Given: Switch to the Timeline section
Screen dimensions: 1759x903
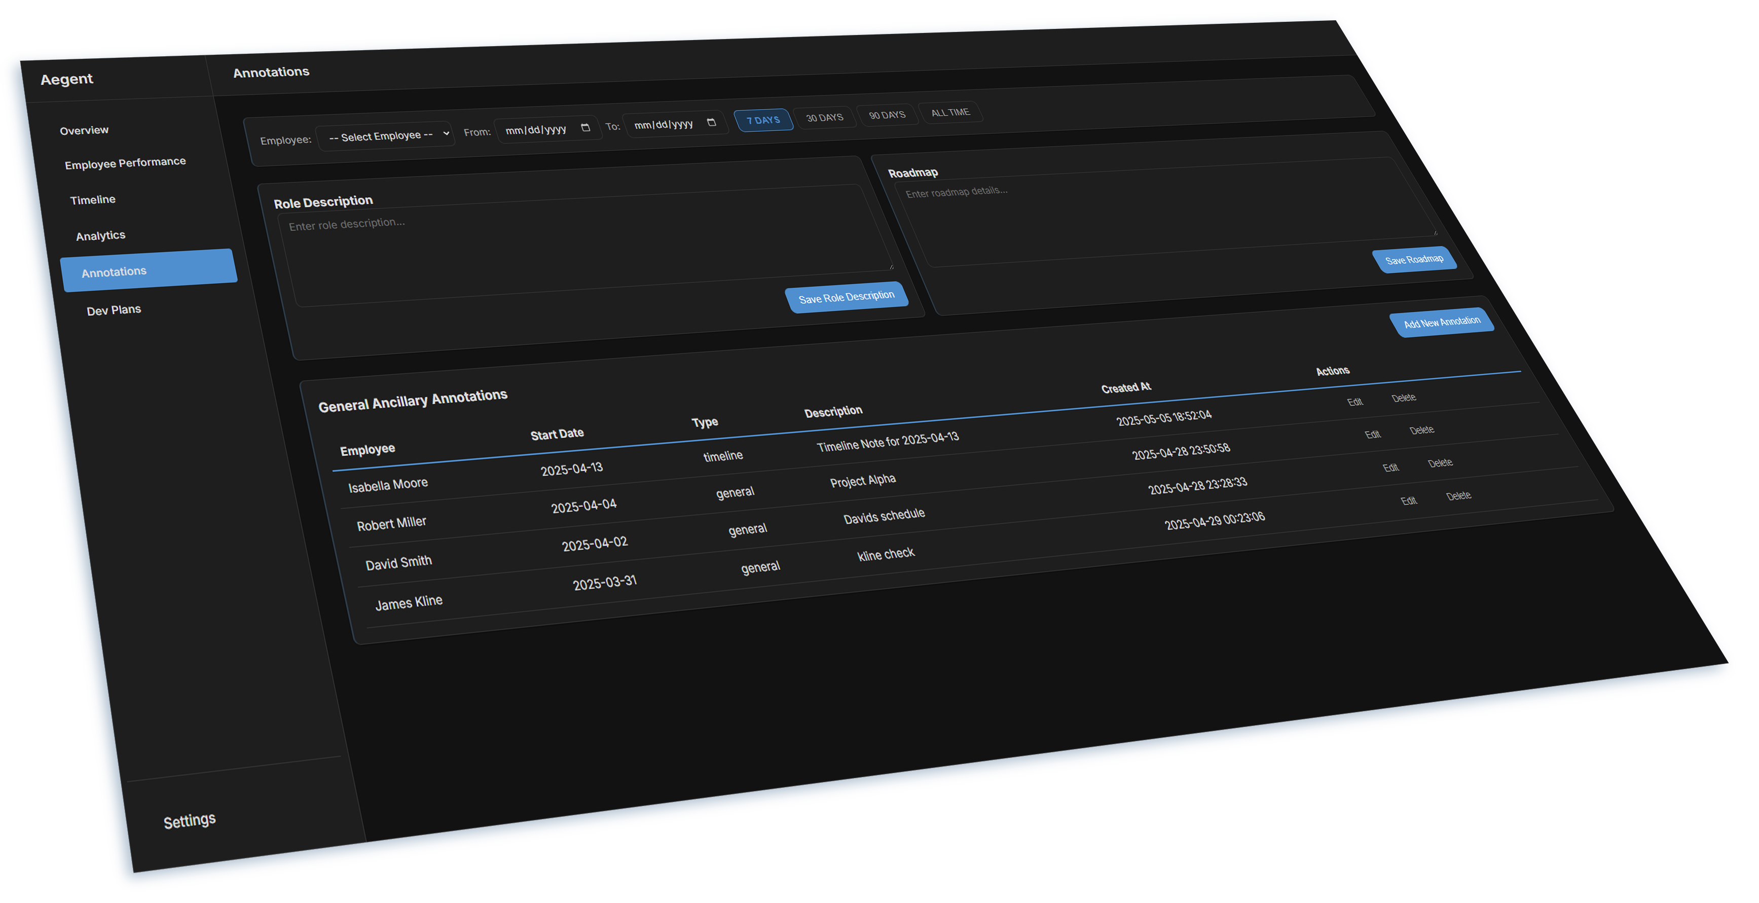Looking at the screenshot, I should [92, 199].
